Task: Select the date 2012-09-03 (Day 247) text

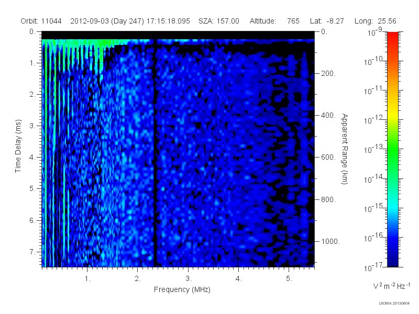Action: point(107,21)
